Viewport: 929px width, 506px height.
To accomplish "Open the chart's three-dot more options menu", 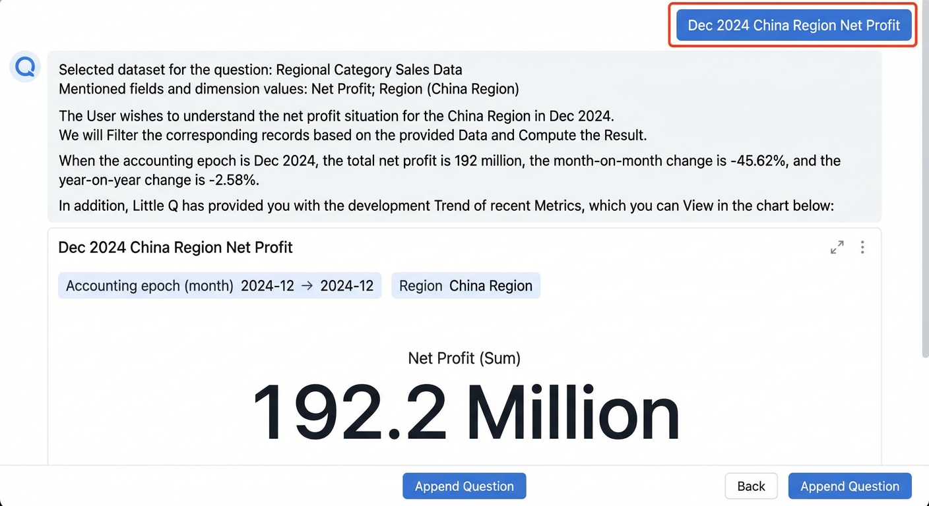I will point(862,247).
